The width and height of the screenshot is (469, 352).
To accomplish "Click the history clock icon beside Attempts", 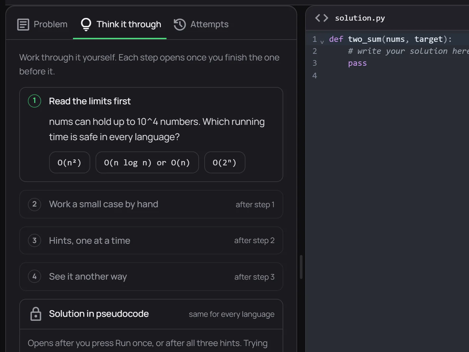I will click(180, 25).
